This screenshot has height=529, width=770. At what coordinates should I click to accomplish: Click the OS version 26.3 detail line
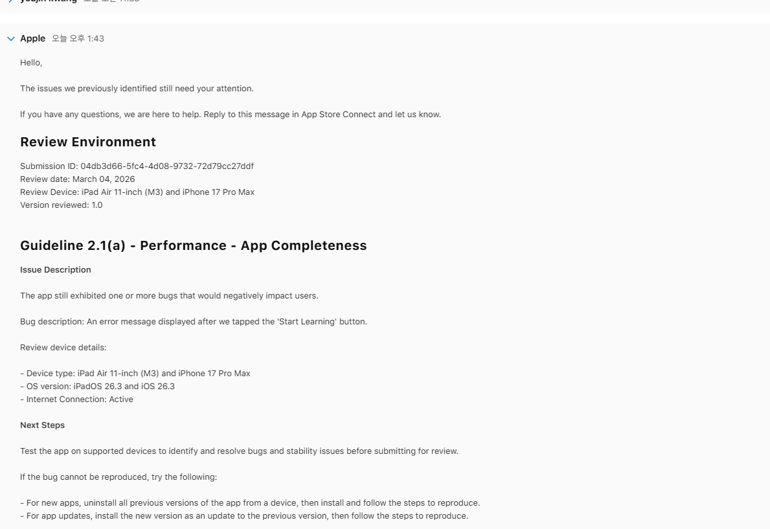point(98,386)
